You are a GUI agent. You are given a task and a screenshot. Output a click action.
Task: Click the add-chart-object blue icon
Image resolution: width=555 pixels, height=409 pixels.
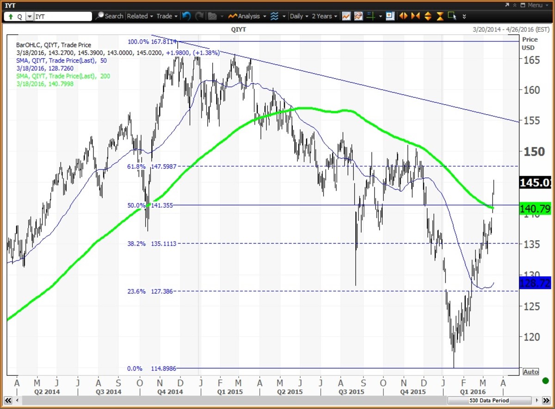pyautogui.click(x=390, y=16)
